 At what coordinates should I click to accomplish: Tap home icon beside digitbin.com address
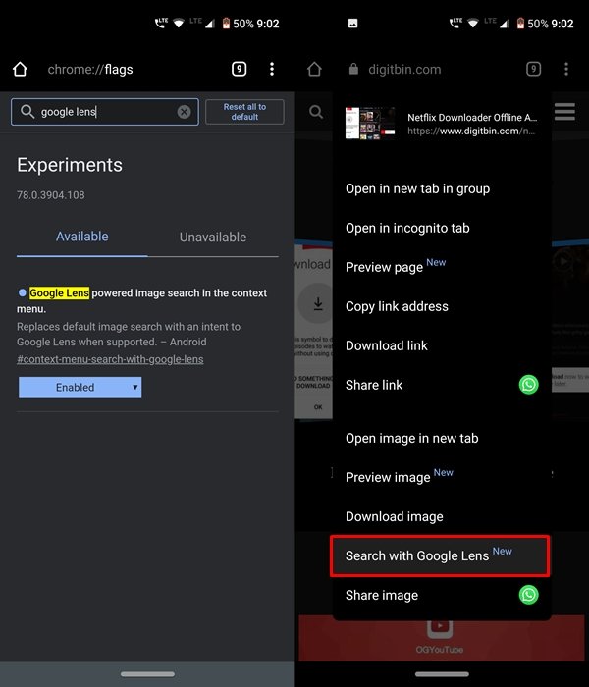(x=314, y=69)
